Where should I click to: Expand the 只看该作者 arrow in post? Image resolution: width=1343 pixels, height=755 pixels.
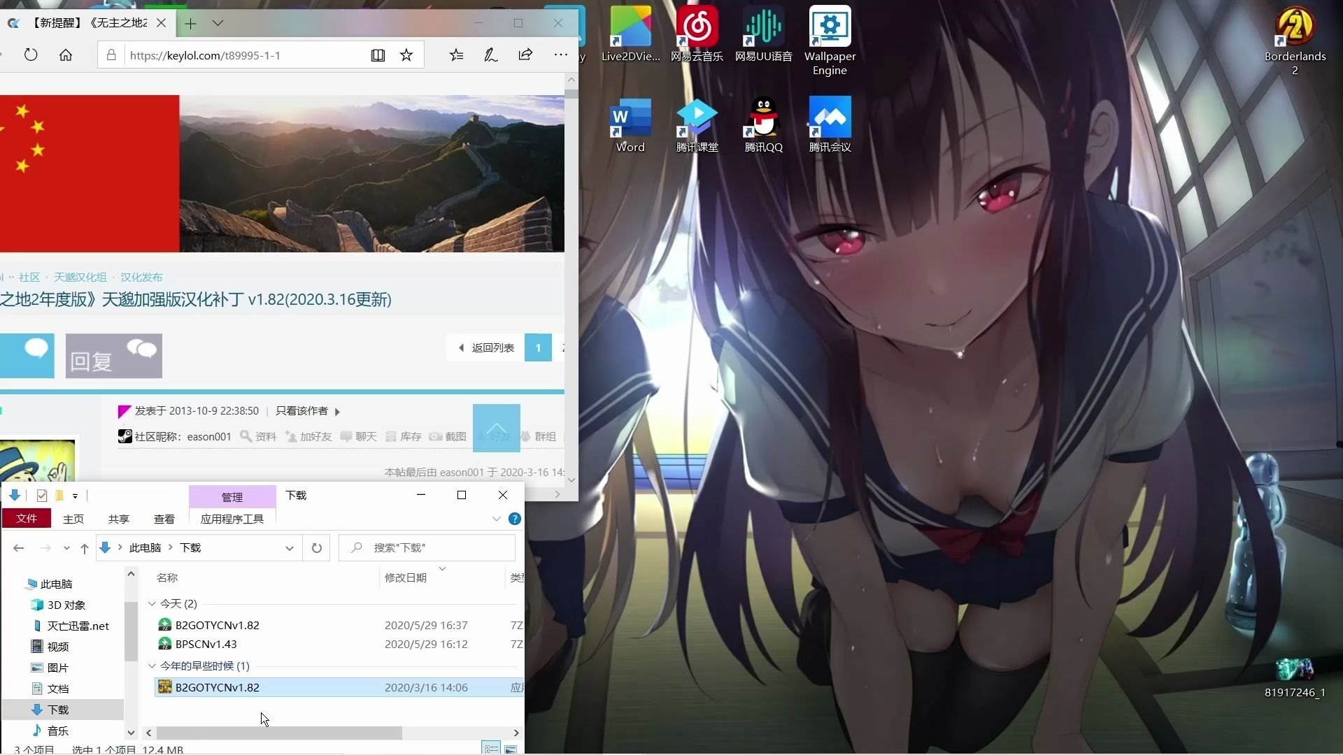click(337, 412)
